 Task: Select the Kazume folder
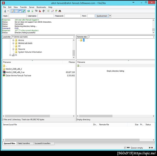[22, 49]
